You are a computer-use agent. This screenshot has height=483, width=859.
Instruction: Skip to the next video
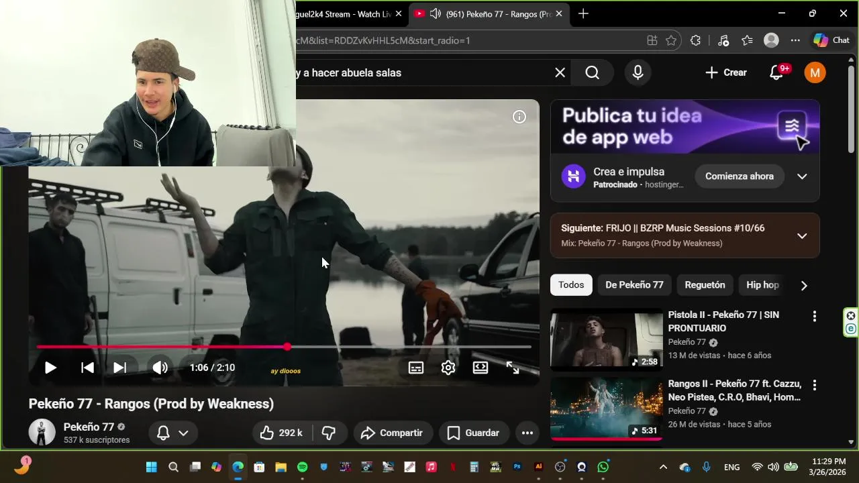[x=119, y=368]
